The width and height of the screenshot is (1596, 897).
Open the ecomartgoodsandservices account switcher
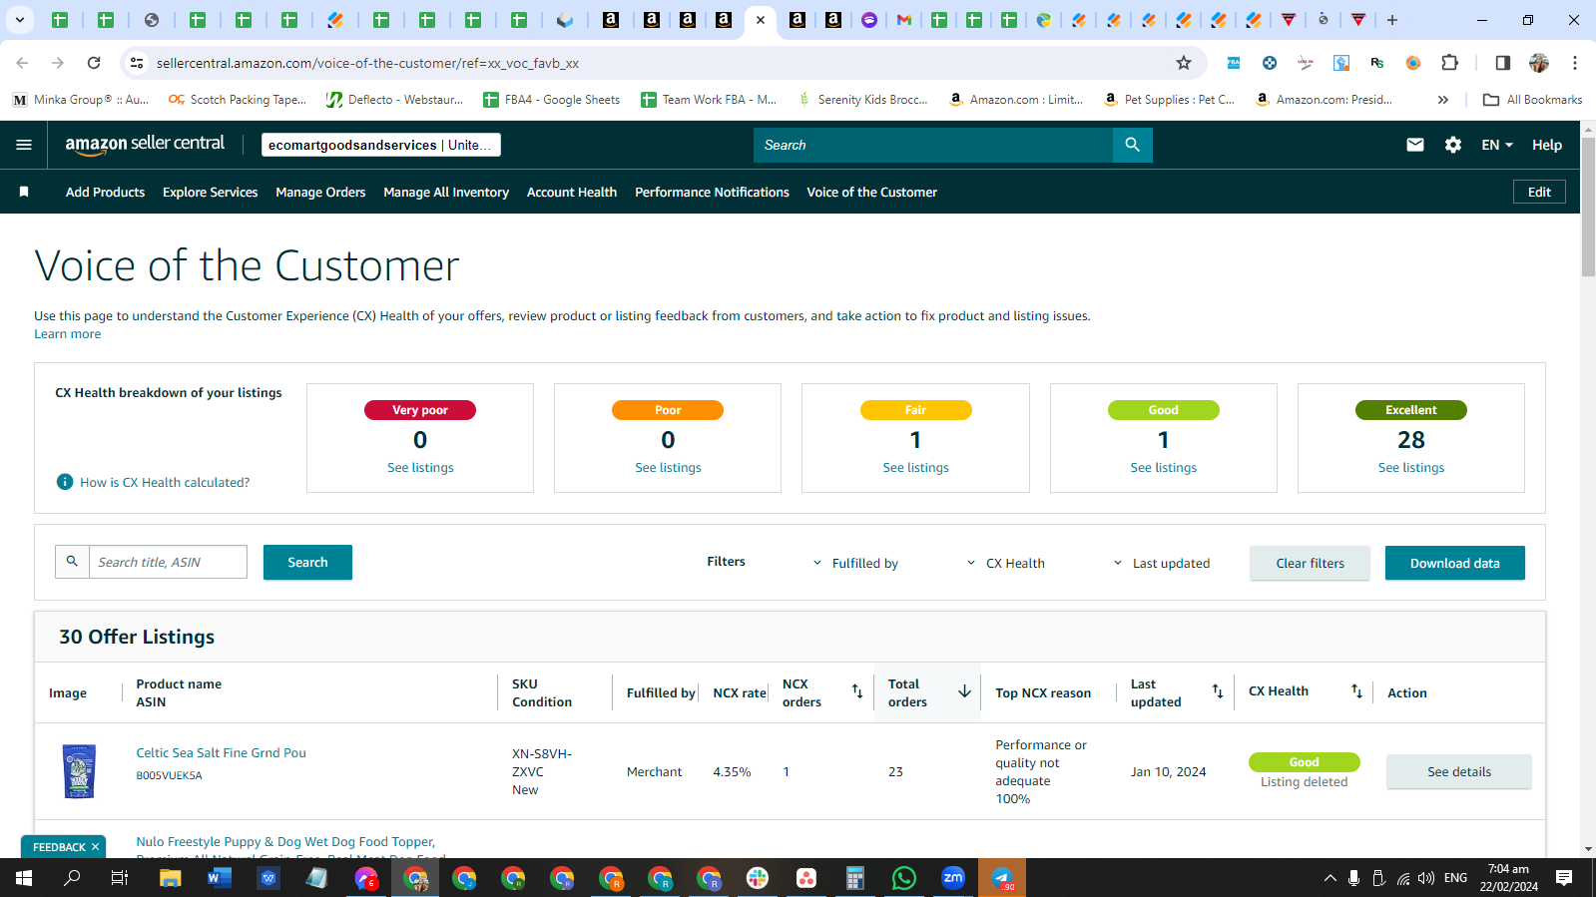381,145
